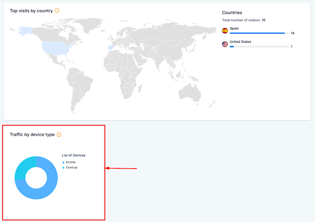315x222 pixels.
Task: Click the Spain country name label
Action: tap(234, 28)
